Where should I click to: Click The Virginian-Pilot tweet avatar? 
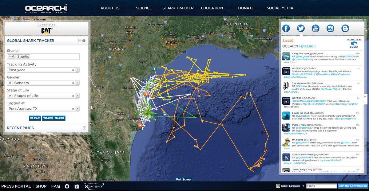(286, 86)
